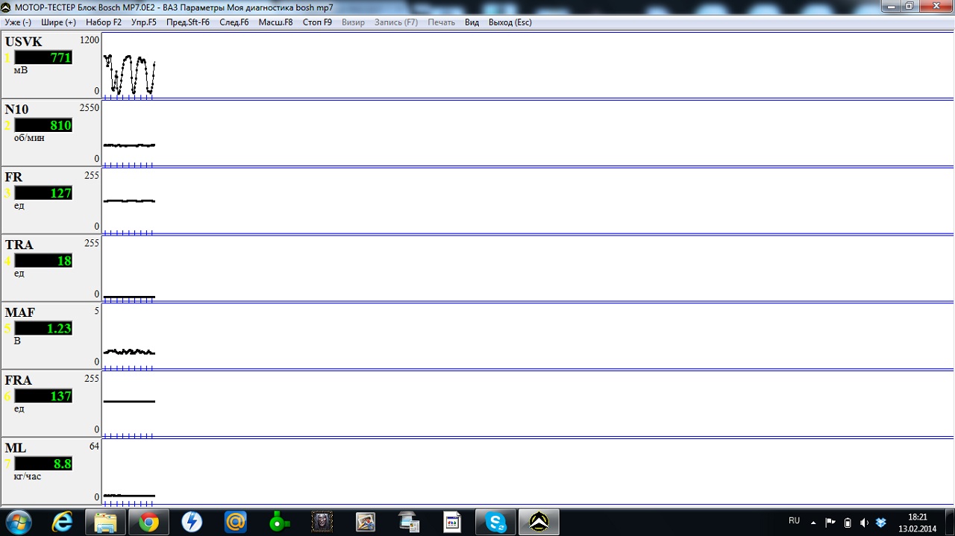Image resolution: width=955 pixels, height=536 pixels.
Task: Open the picture viewer taskbar icon
Action: coord(365,522)
